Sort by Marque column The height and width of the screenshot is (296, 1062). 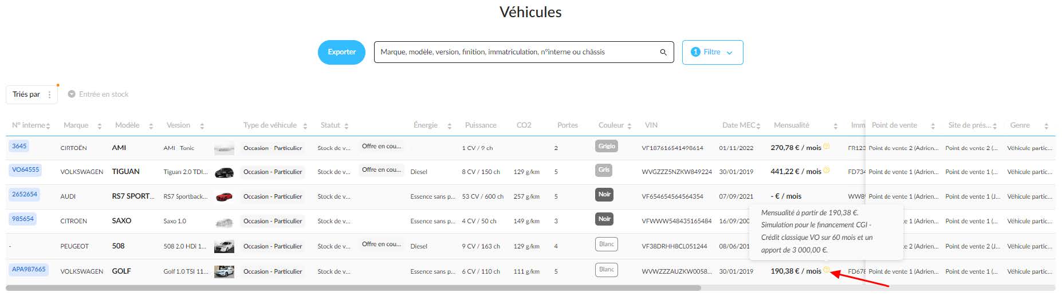[100, 126]
